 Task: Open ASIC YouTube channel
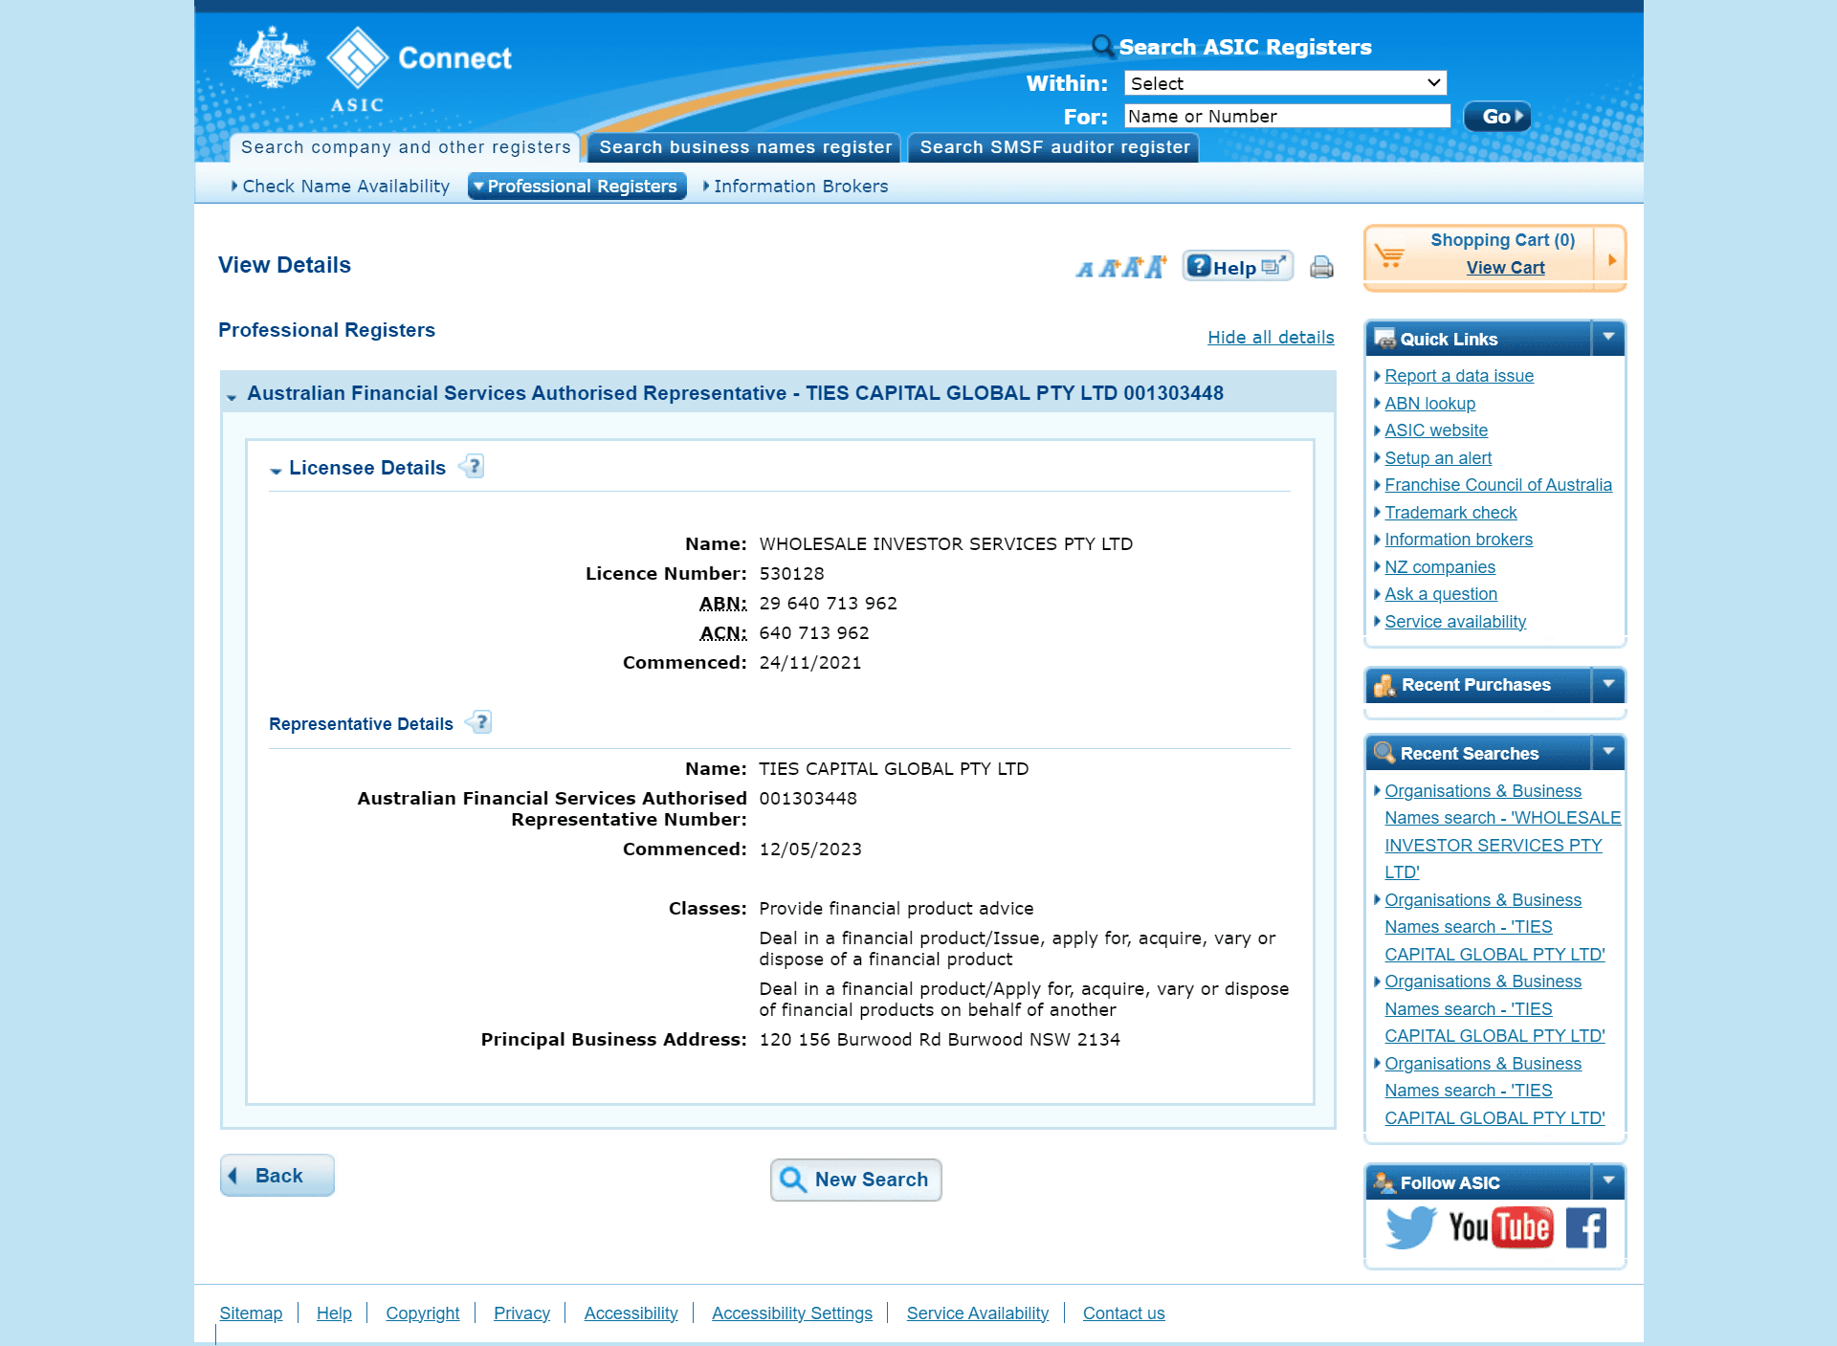1500,1227
